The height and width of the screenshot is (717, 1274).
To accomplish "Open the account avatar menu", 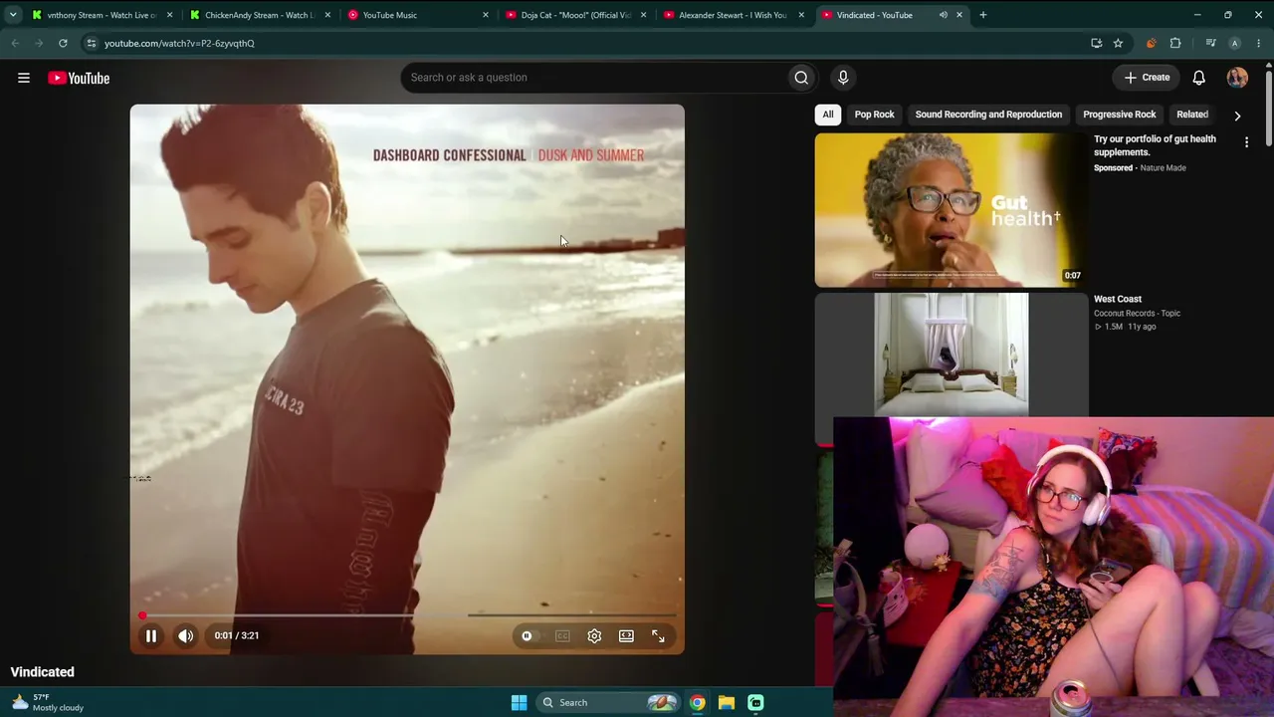I will 1237,78.
